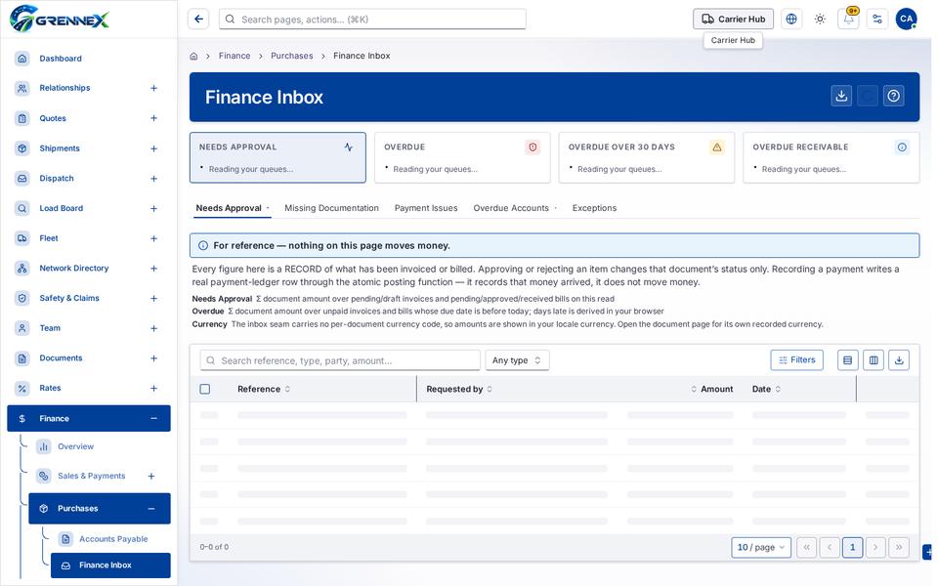Click the export icon in table toolbar
This screenshot has width=938, height=586.
899,360
